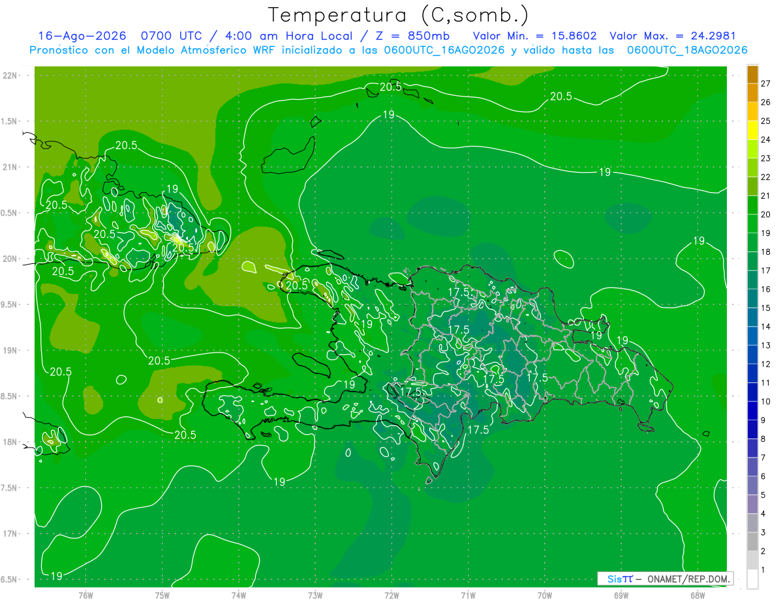Click the '70W' longitude axis label

[x=545, y=595]
